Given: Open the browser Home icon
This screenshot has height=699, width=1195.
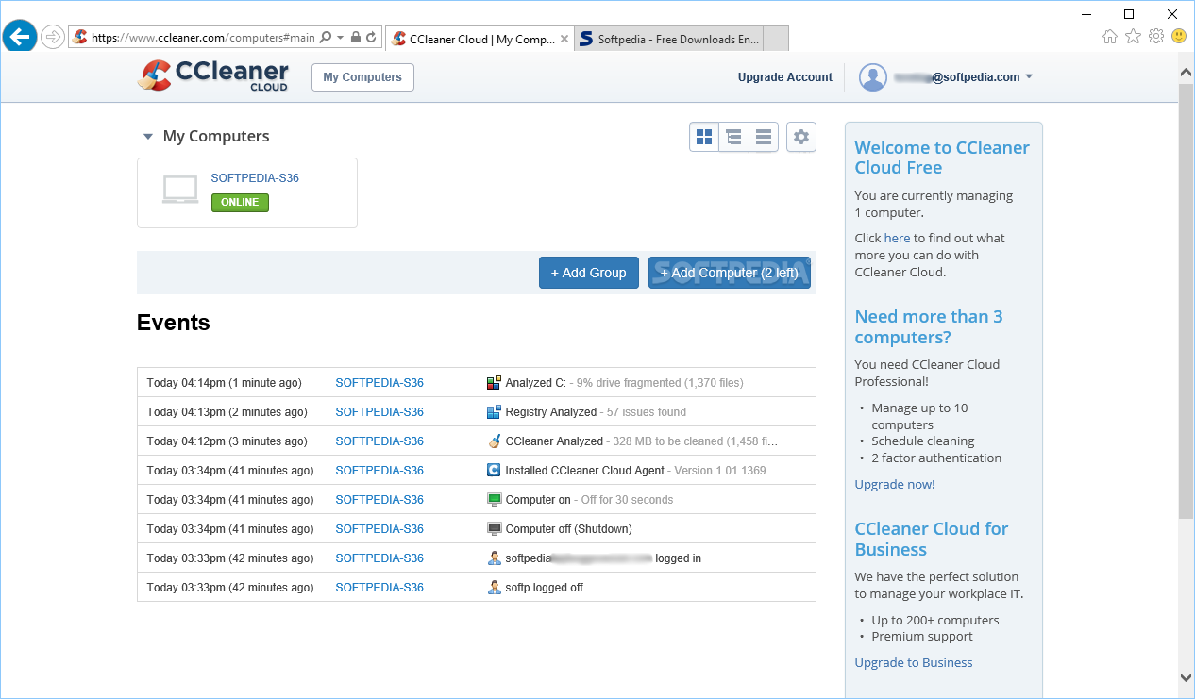Looking at the screenshot, I should tap(1110, 37).
